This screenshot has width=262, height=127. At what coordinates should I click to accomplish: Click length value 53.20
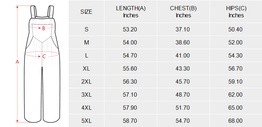click(x=130, y=30)
